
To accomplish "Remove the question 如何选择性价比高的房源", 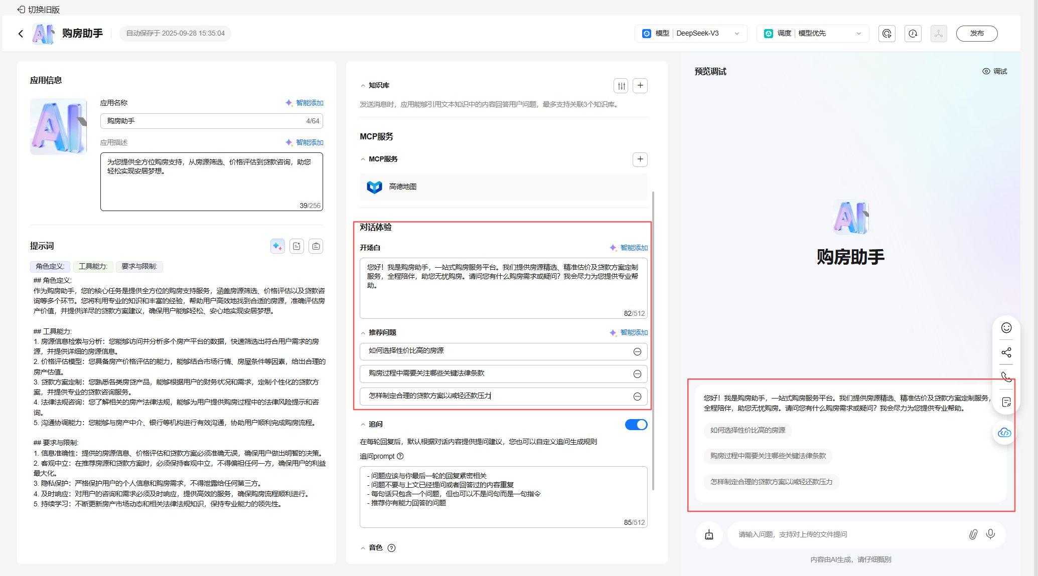I will pos(637,351).
